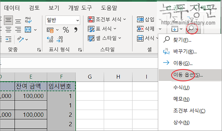
Task: Click the merge and center icon
Action: [x=28, y=30]
